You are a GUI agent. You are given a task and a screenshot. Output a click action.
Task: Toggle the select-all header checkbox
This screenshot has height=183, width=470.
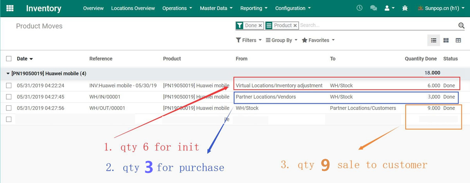click(9, 59)
